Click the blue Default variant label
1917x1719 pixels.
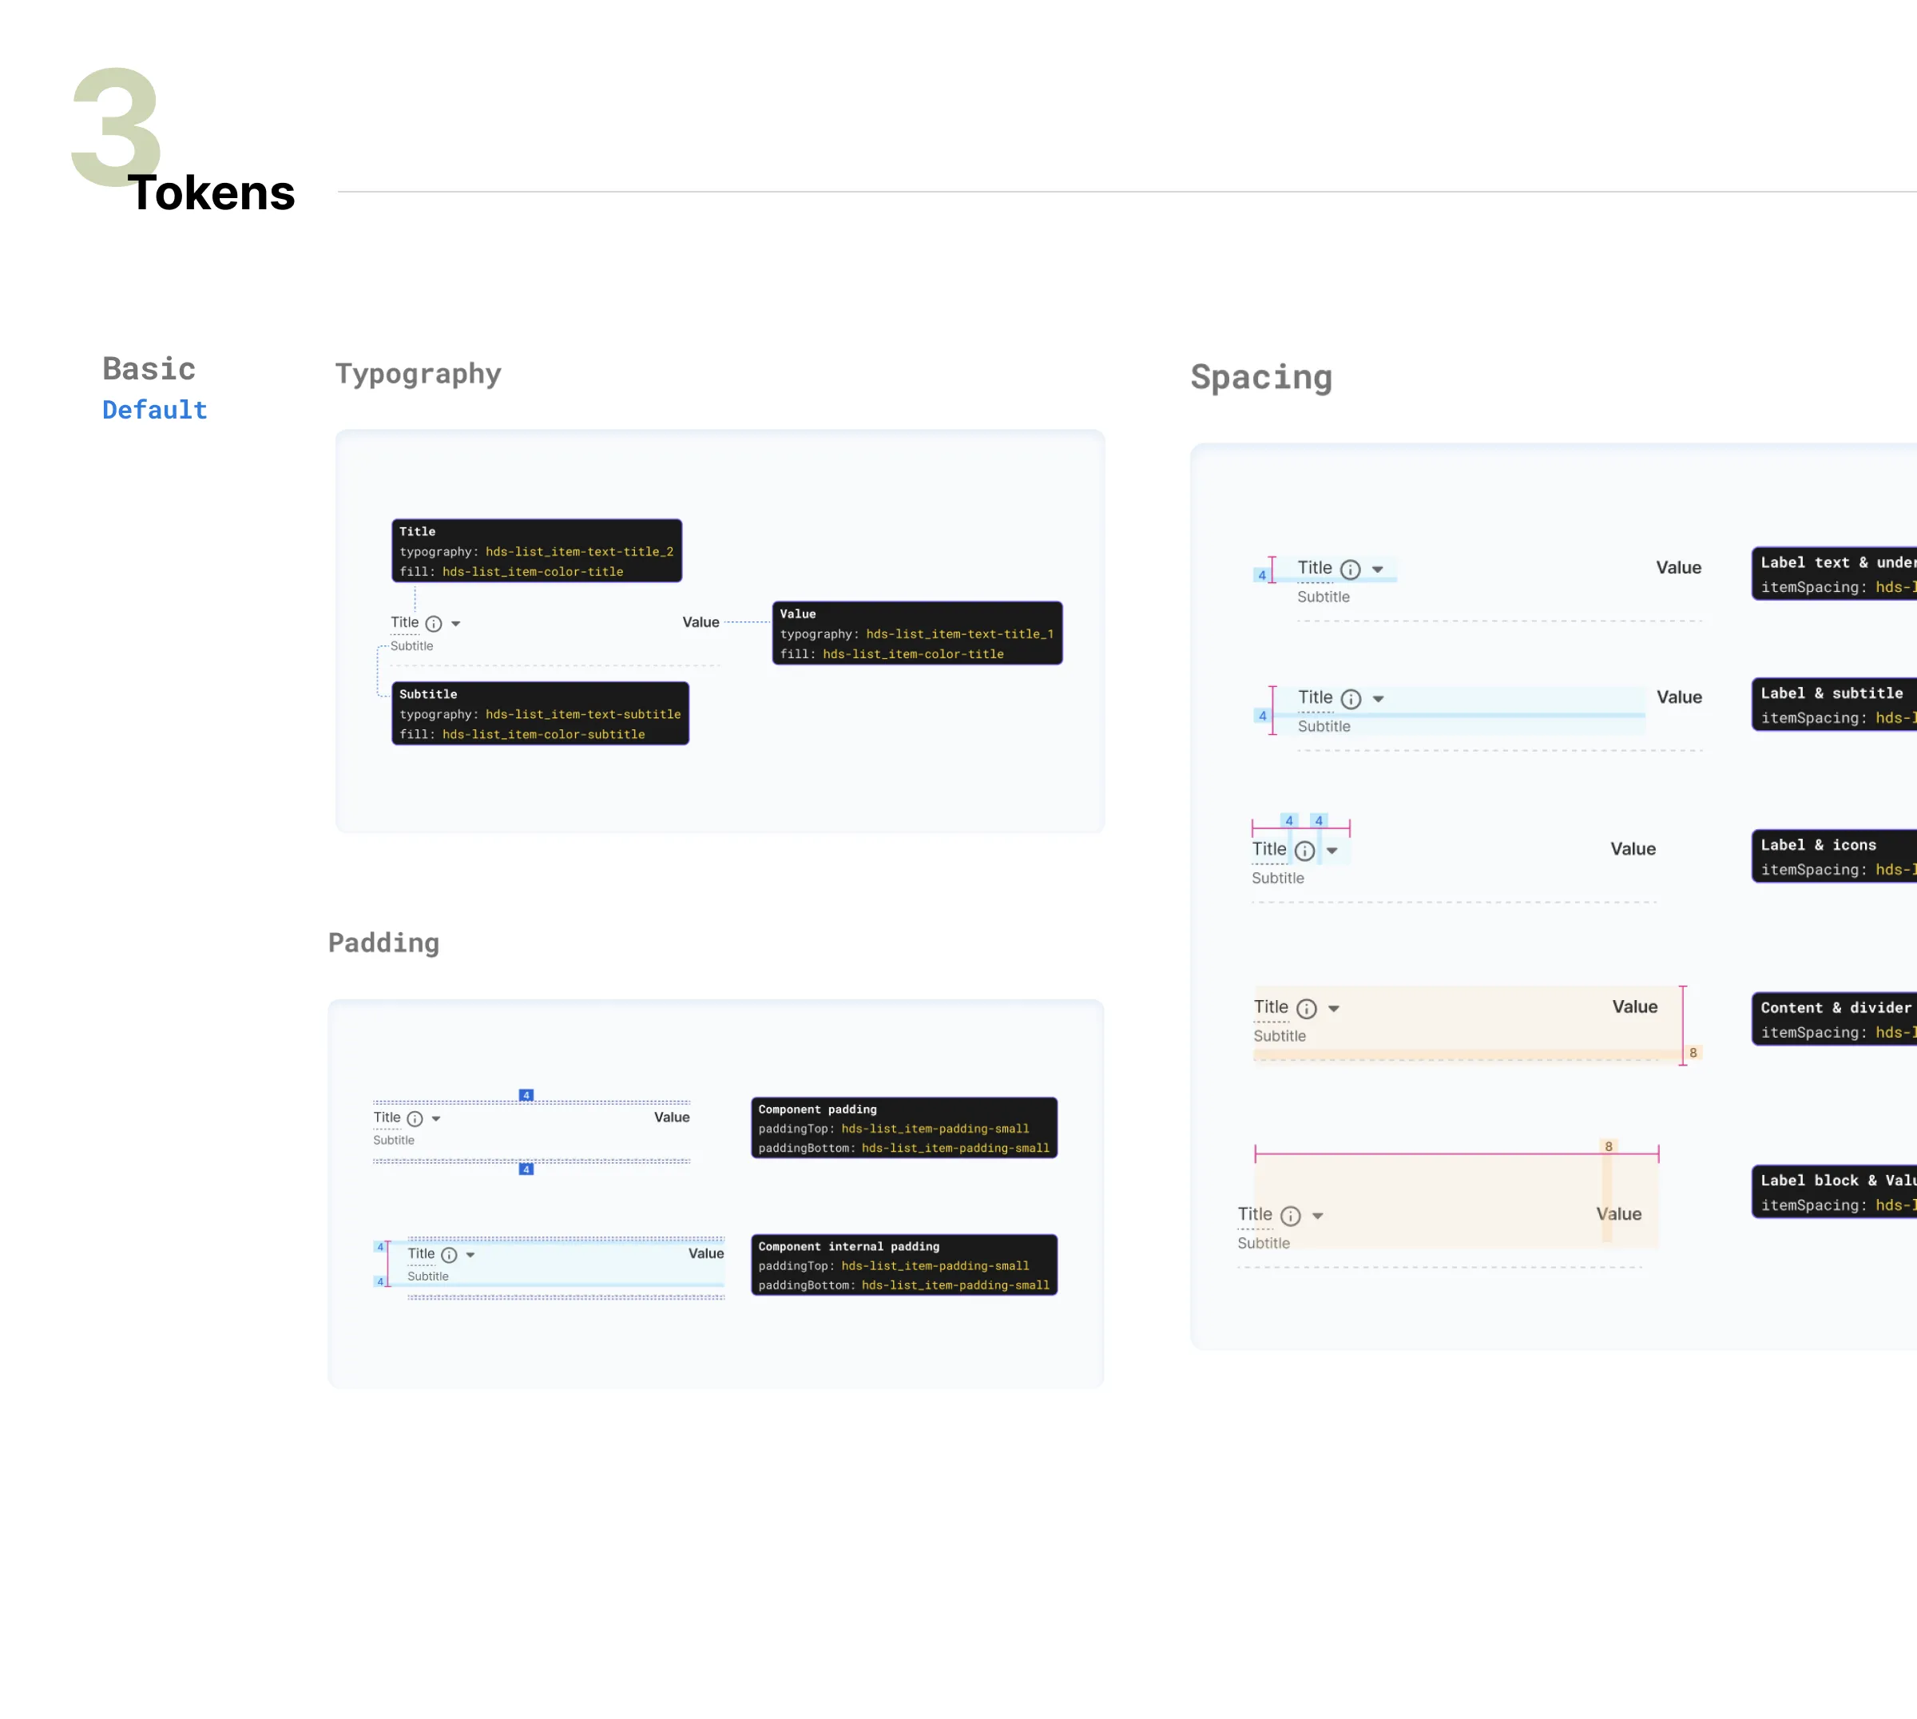point(155,410)
